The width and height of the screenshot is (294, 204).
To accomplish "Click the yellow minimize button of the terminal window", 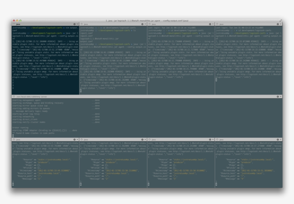I will 17,20.
